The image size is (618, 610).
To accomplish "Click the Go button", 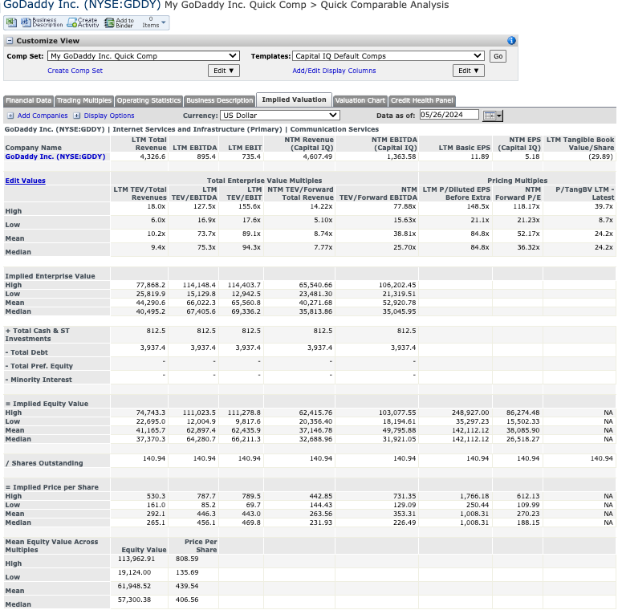I will point(498,56).
